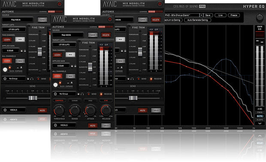
Task: Click headphones icon in left Mix Monolith window
Action: [x=32, y=79]
